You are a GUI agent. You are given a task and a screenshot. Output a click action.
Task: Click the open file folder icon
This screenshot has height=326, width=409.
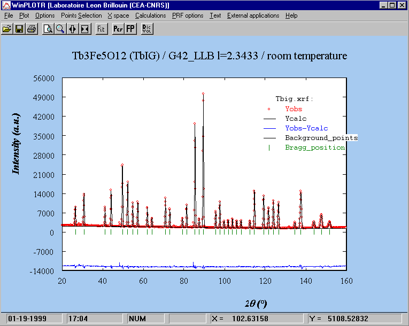click(7, 29)
